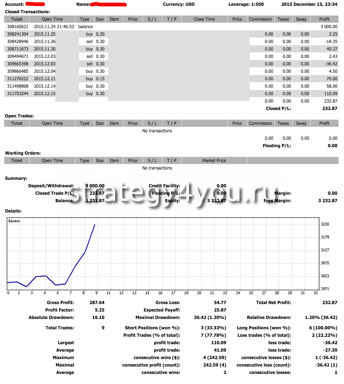Click the Currency: USD label
The width and height of the screenshot is (344, 384).
click(178, 4)
